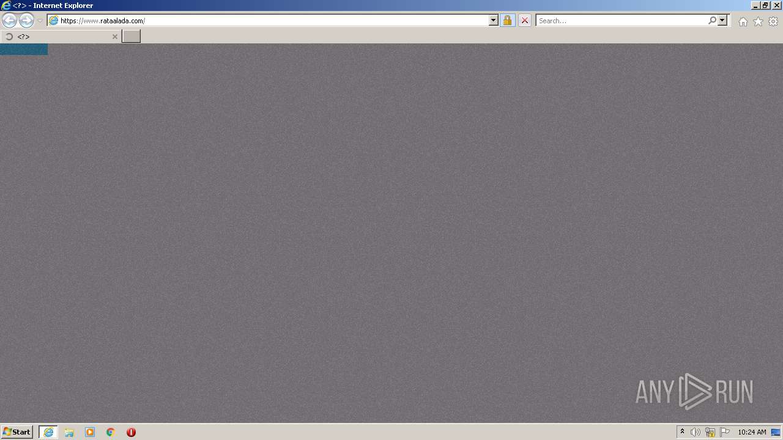Viewport: 783px width, 440px height.
Task: Close the <?> tab
Action: (x=114, y=37)
